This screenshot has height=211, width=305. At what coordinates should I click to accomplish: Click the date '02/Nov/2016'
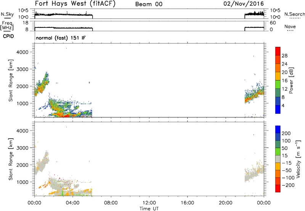click(244, 4)
